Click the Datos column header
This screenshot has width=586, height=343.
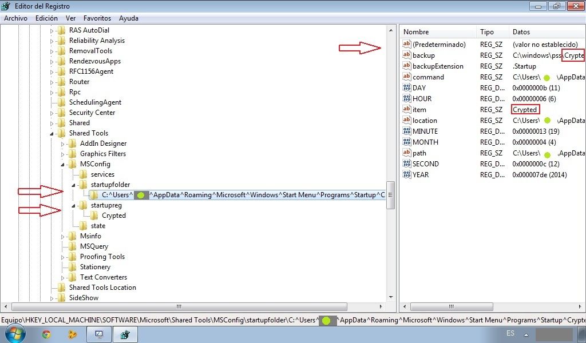click(x=547, y=31)
